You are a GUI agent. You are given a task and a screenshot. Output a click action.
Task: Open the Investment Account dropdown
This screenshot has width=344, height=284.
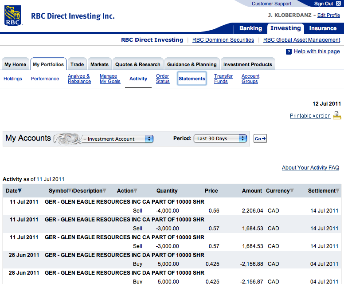(x=117, y=139)
